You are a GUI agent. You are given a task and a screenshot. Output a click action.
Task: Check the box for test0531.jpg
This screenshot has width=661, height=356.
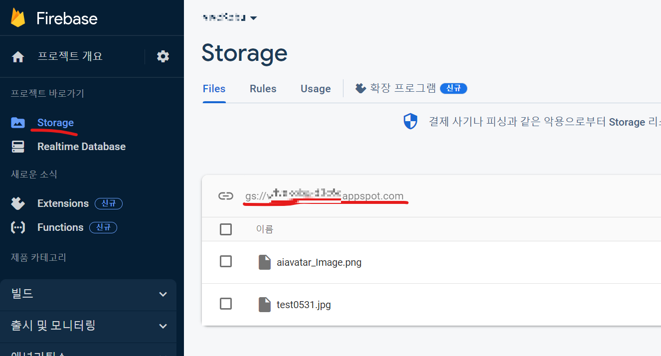point(226,304)
